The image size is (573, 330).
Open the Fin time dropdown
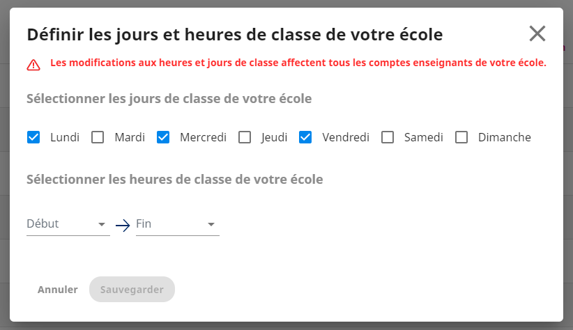coord(178,224)
